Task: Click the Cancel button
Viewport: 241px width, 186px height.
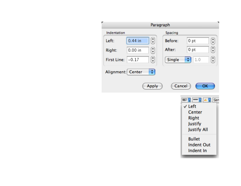Action: coord(181,86)
